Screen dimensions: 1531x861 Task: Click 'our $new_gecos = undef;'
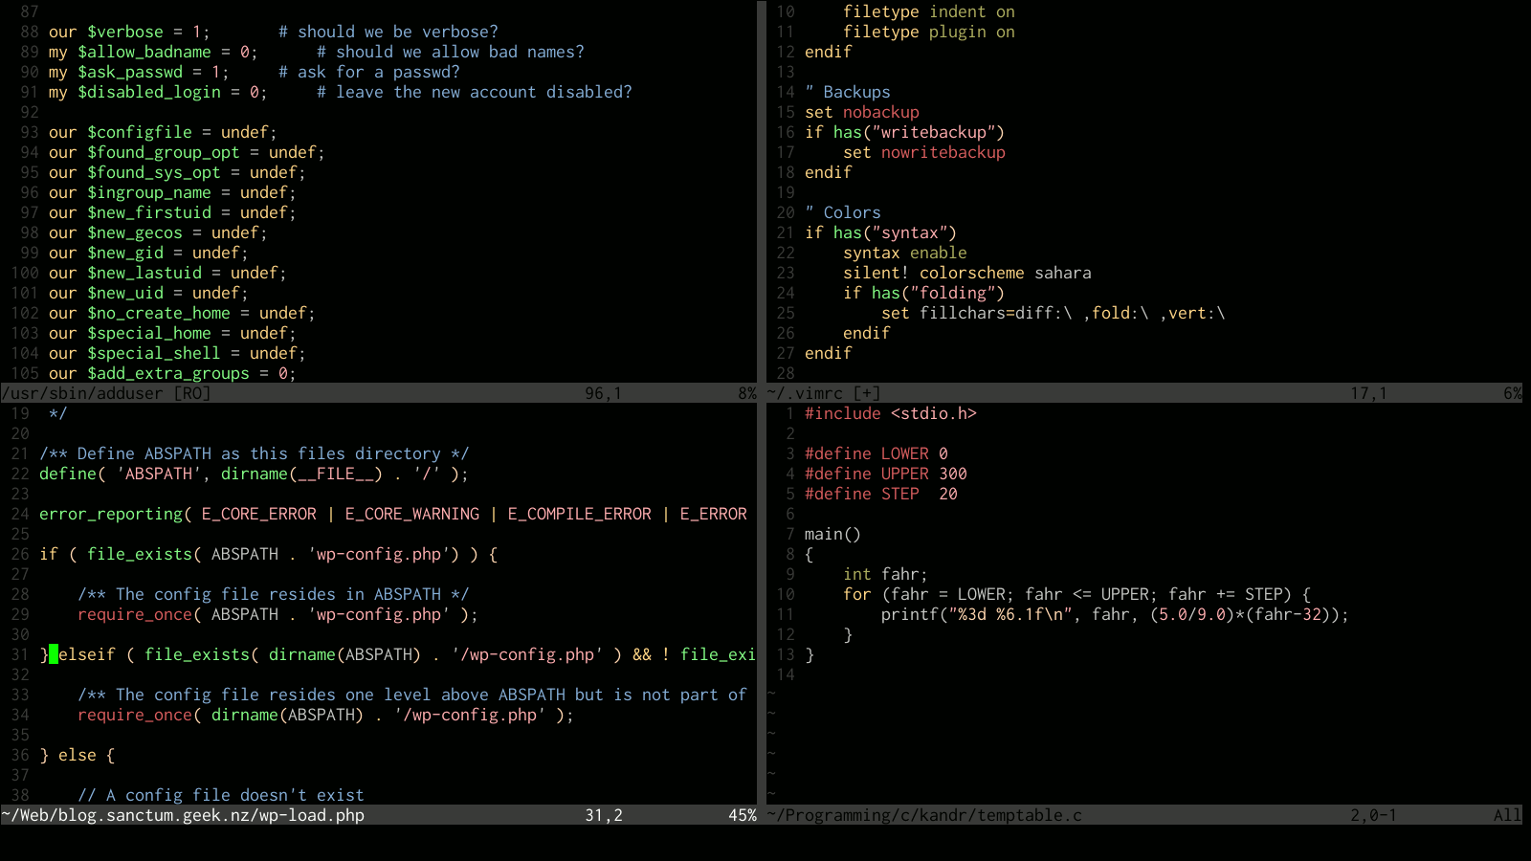point(158,232)
